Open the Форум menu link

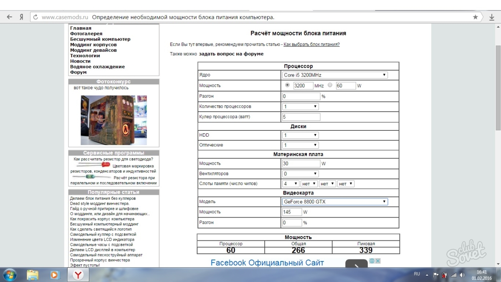[78, 72]
